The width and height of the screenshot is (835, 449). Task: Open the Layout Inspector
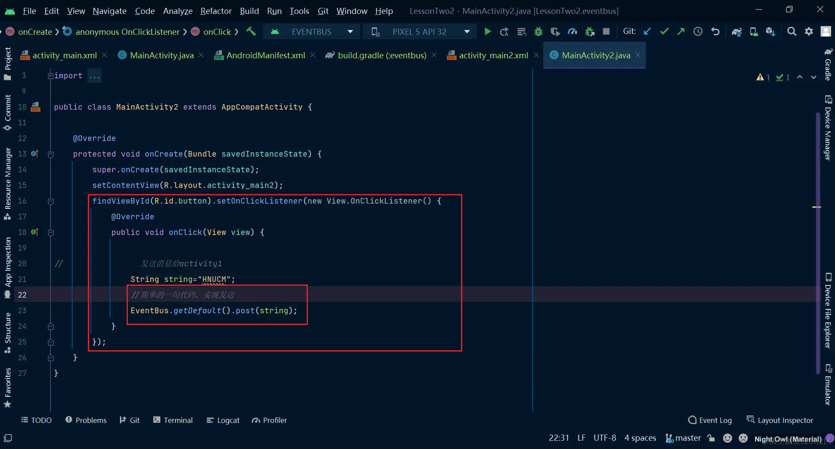pos(780,420)
